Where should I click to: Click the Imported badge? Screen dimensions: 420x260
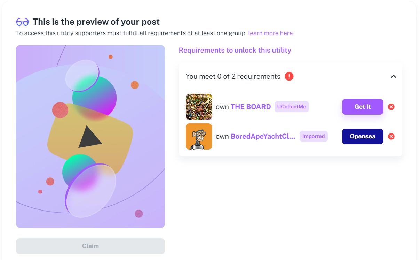[x=313, y=136]
